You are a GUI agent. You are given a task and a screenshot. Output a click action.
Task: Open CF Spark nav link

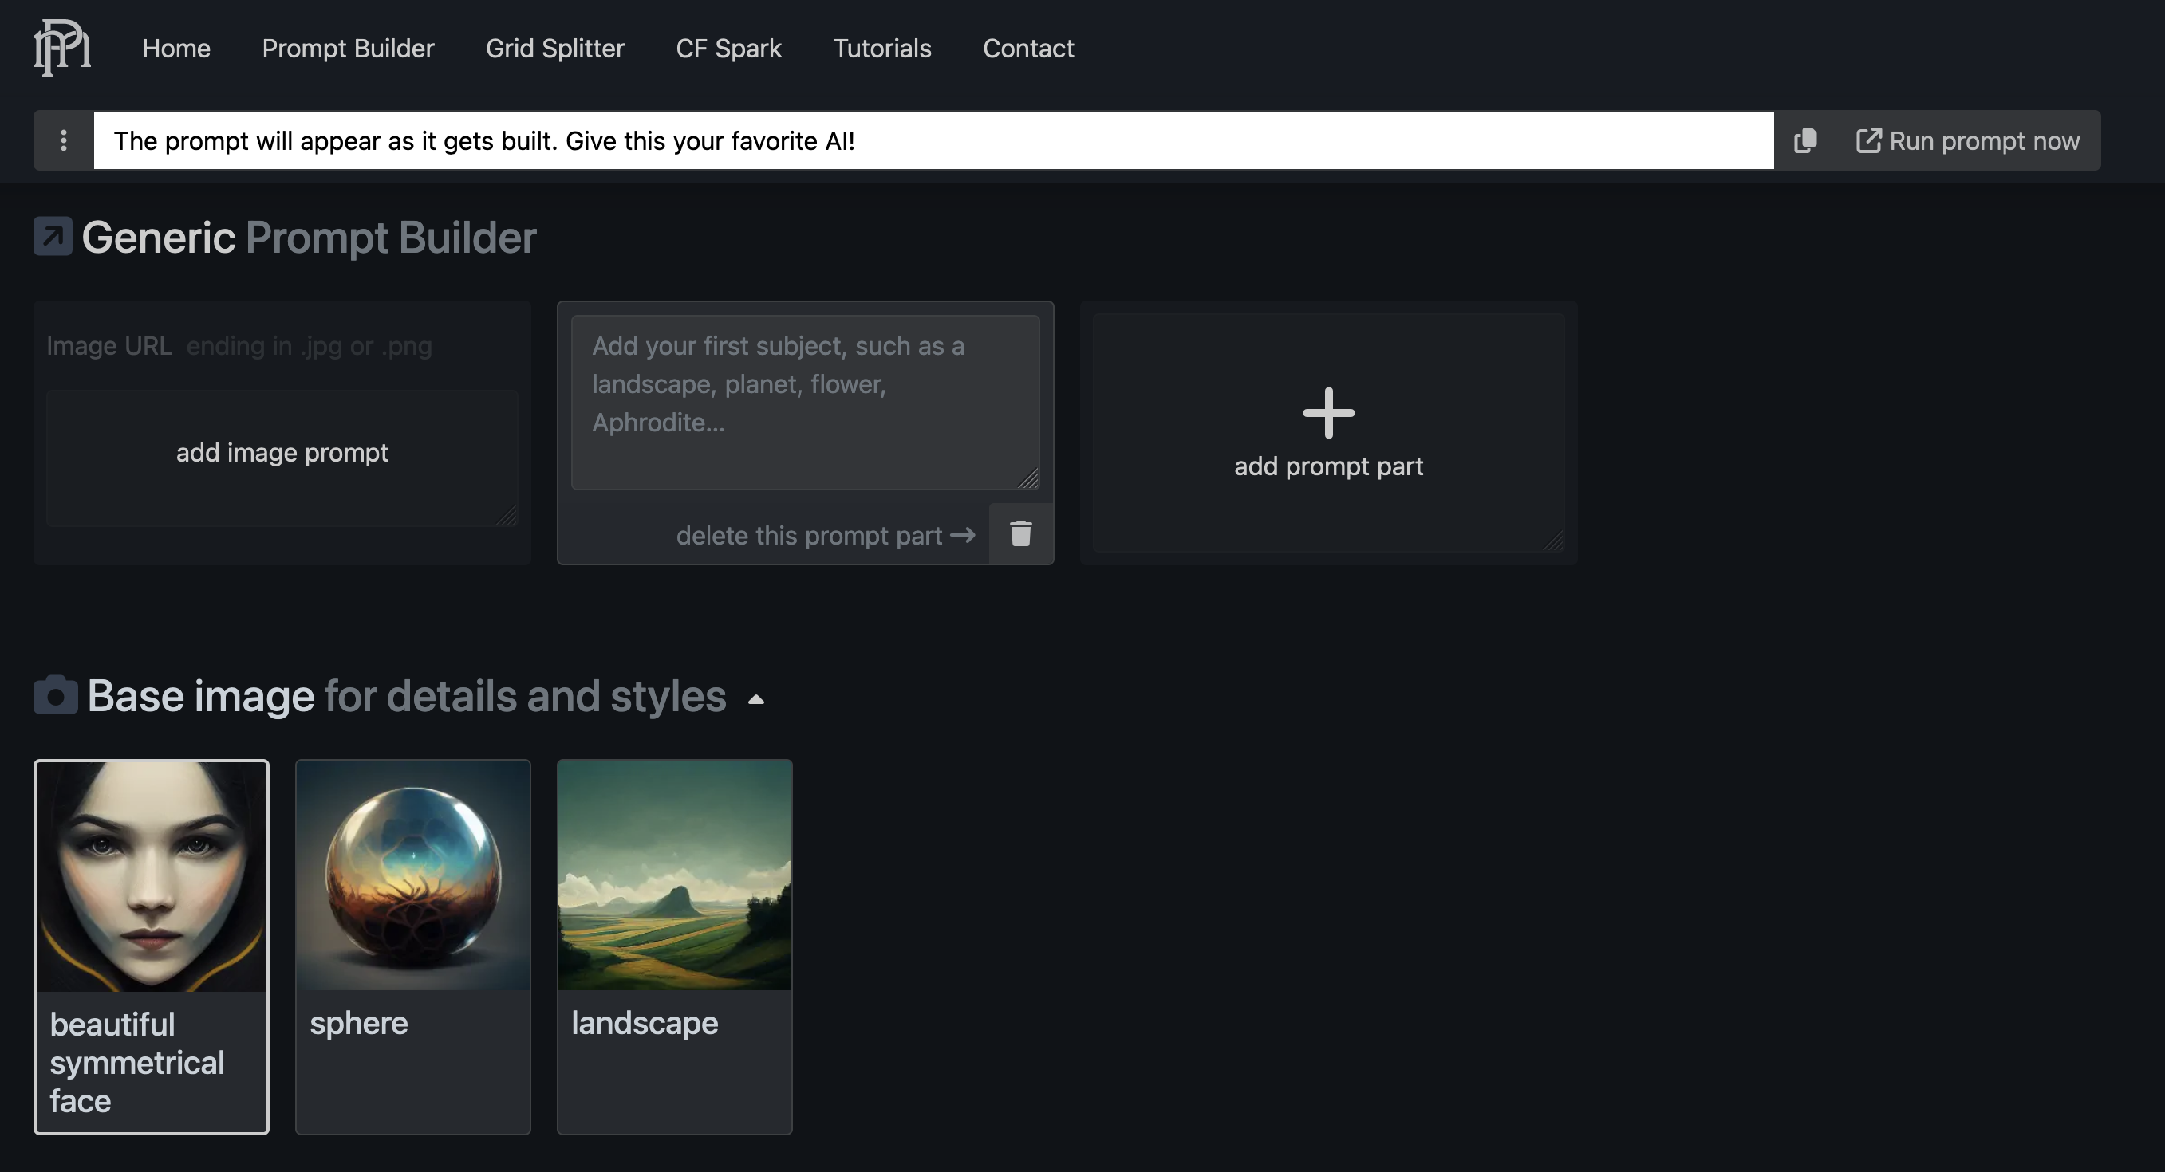coord(728,48)
